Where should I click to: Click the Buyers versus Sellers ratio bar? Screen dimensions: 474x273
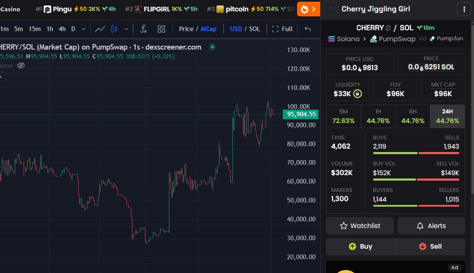click(416, 206)
